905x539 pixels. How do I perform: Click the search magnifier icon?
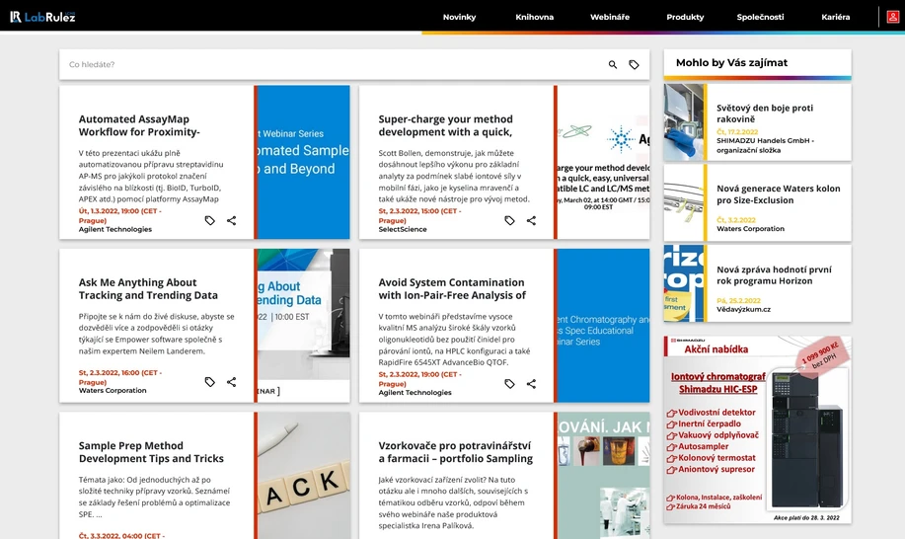tap(612, 64)
